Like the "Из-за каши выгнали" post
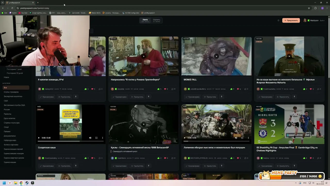 304,89
